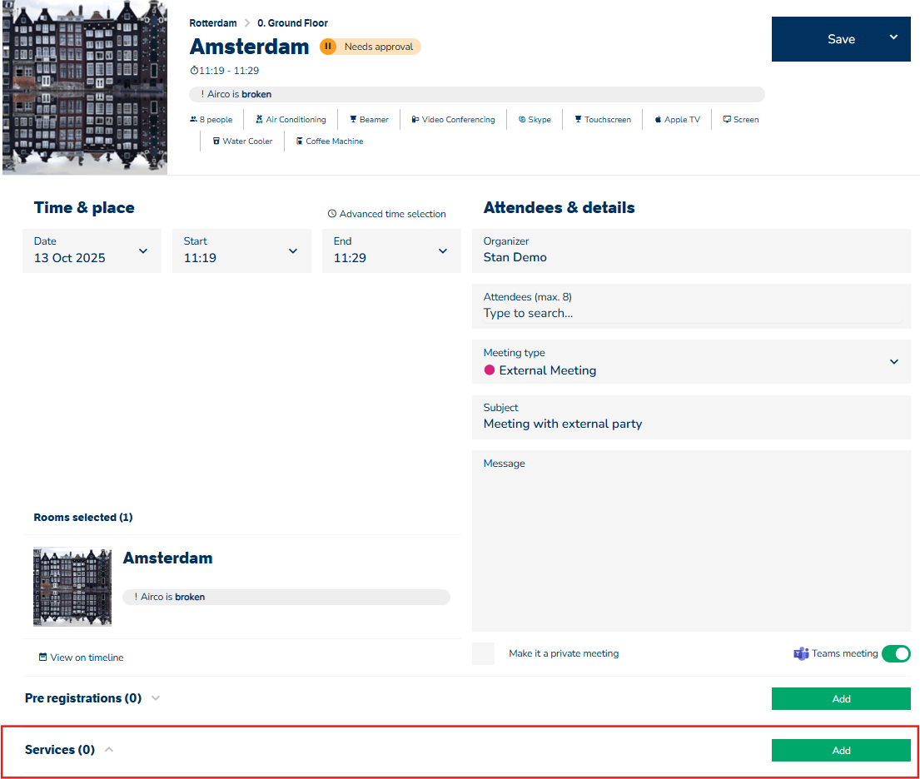Click Add button for Services
Image resolution: width=920 pixels, height=779 pixels.
pos(841,750)
